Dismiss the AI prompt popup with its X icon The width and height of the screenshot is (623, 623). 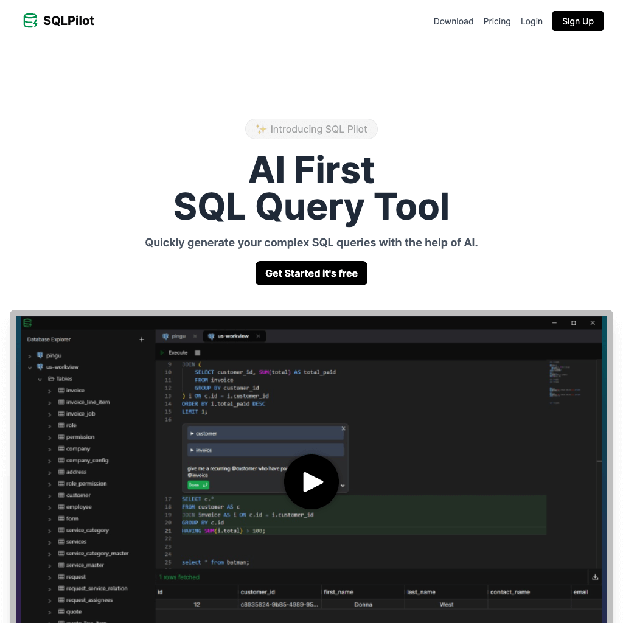pos(343,428)
